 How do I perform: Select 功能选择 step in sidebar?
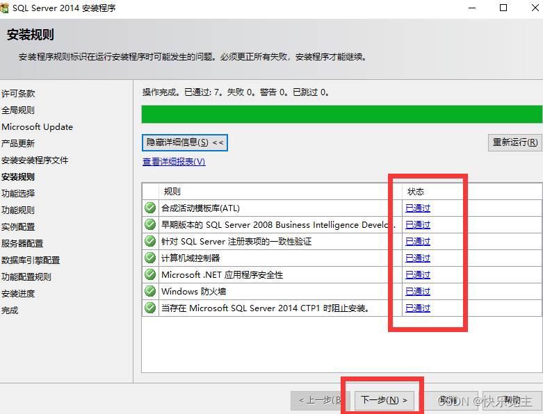(18, 193)
